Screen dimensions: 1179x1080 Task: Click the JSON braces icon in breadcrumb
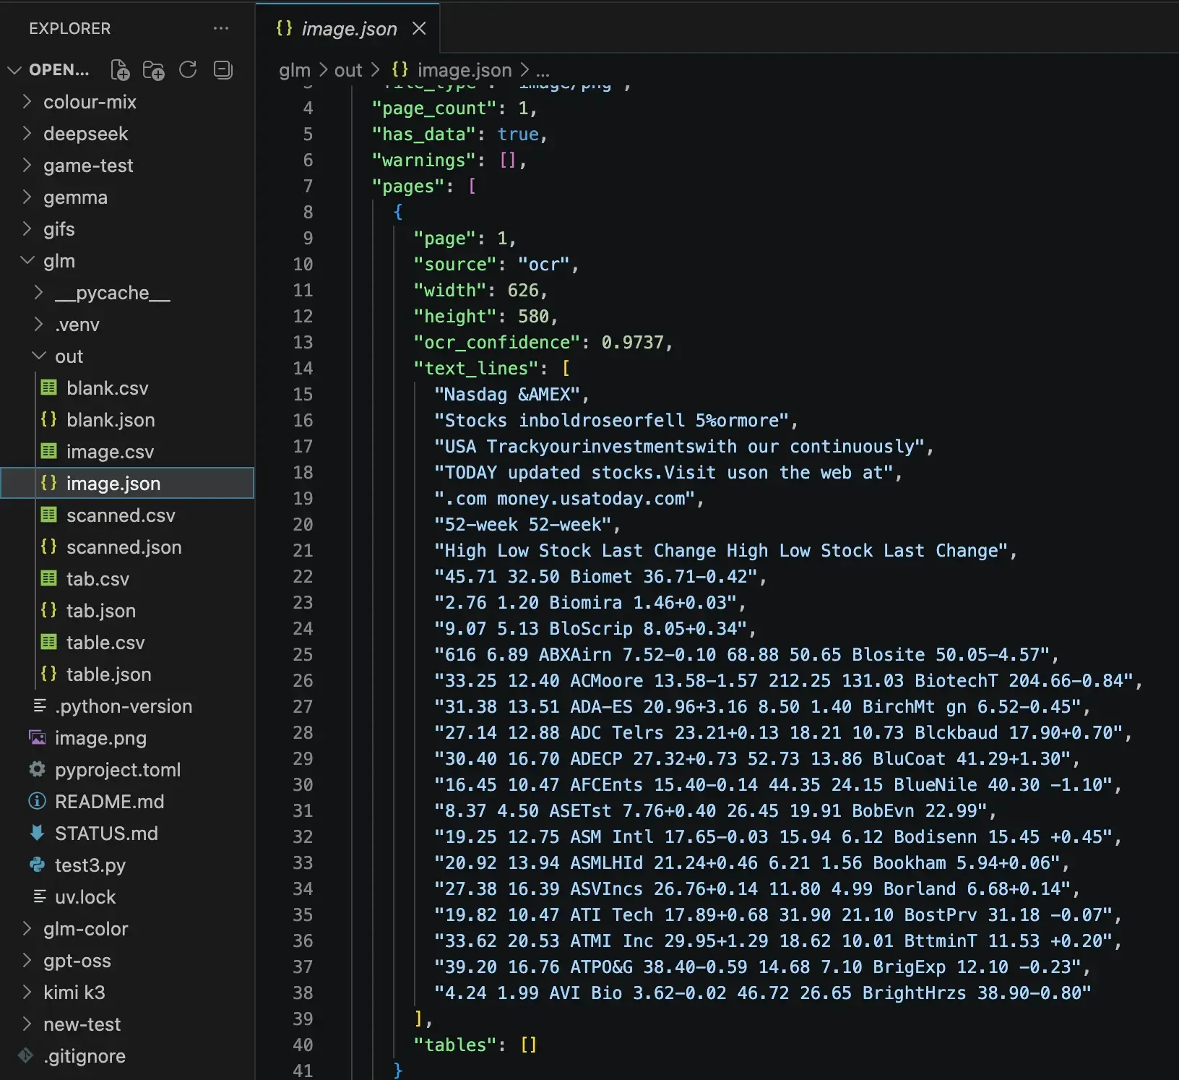coord(400,69)
